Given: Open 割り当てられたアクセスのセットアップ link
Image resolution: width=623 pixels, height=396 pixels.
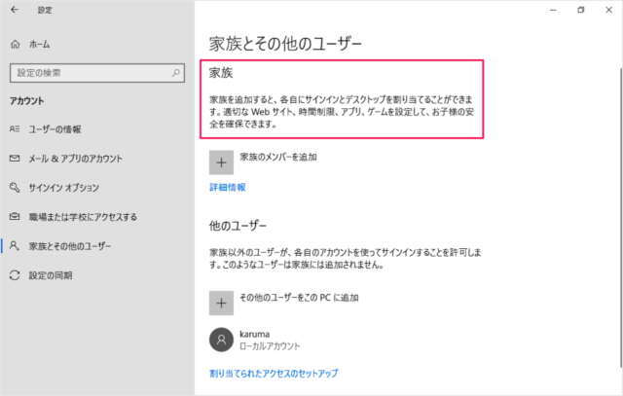Looking at the screenshot, I should 274,373.
